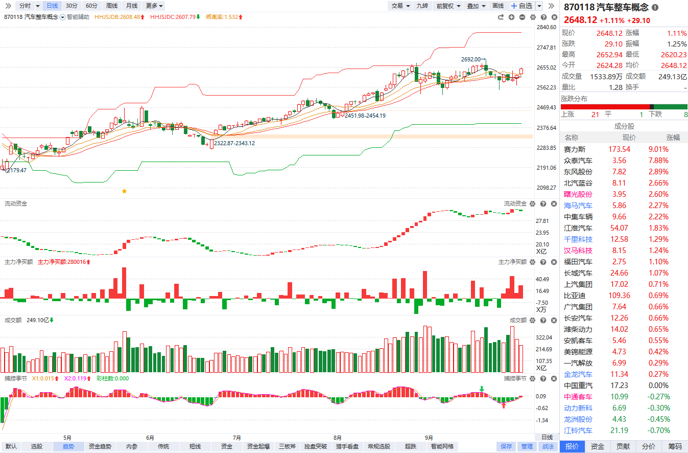Open help for 主力净买额 indicator

543,262
